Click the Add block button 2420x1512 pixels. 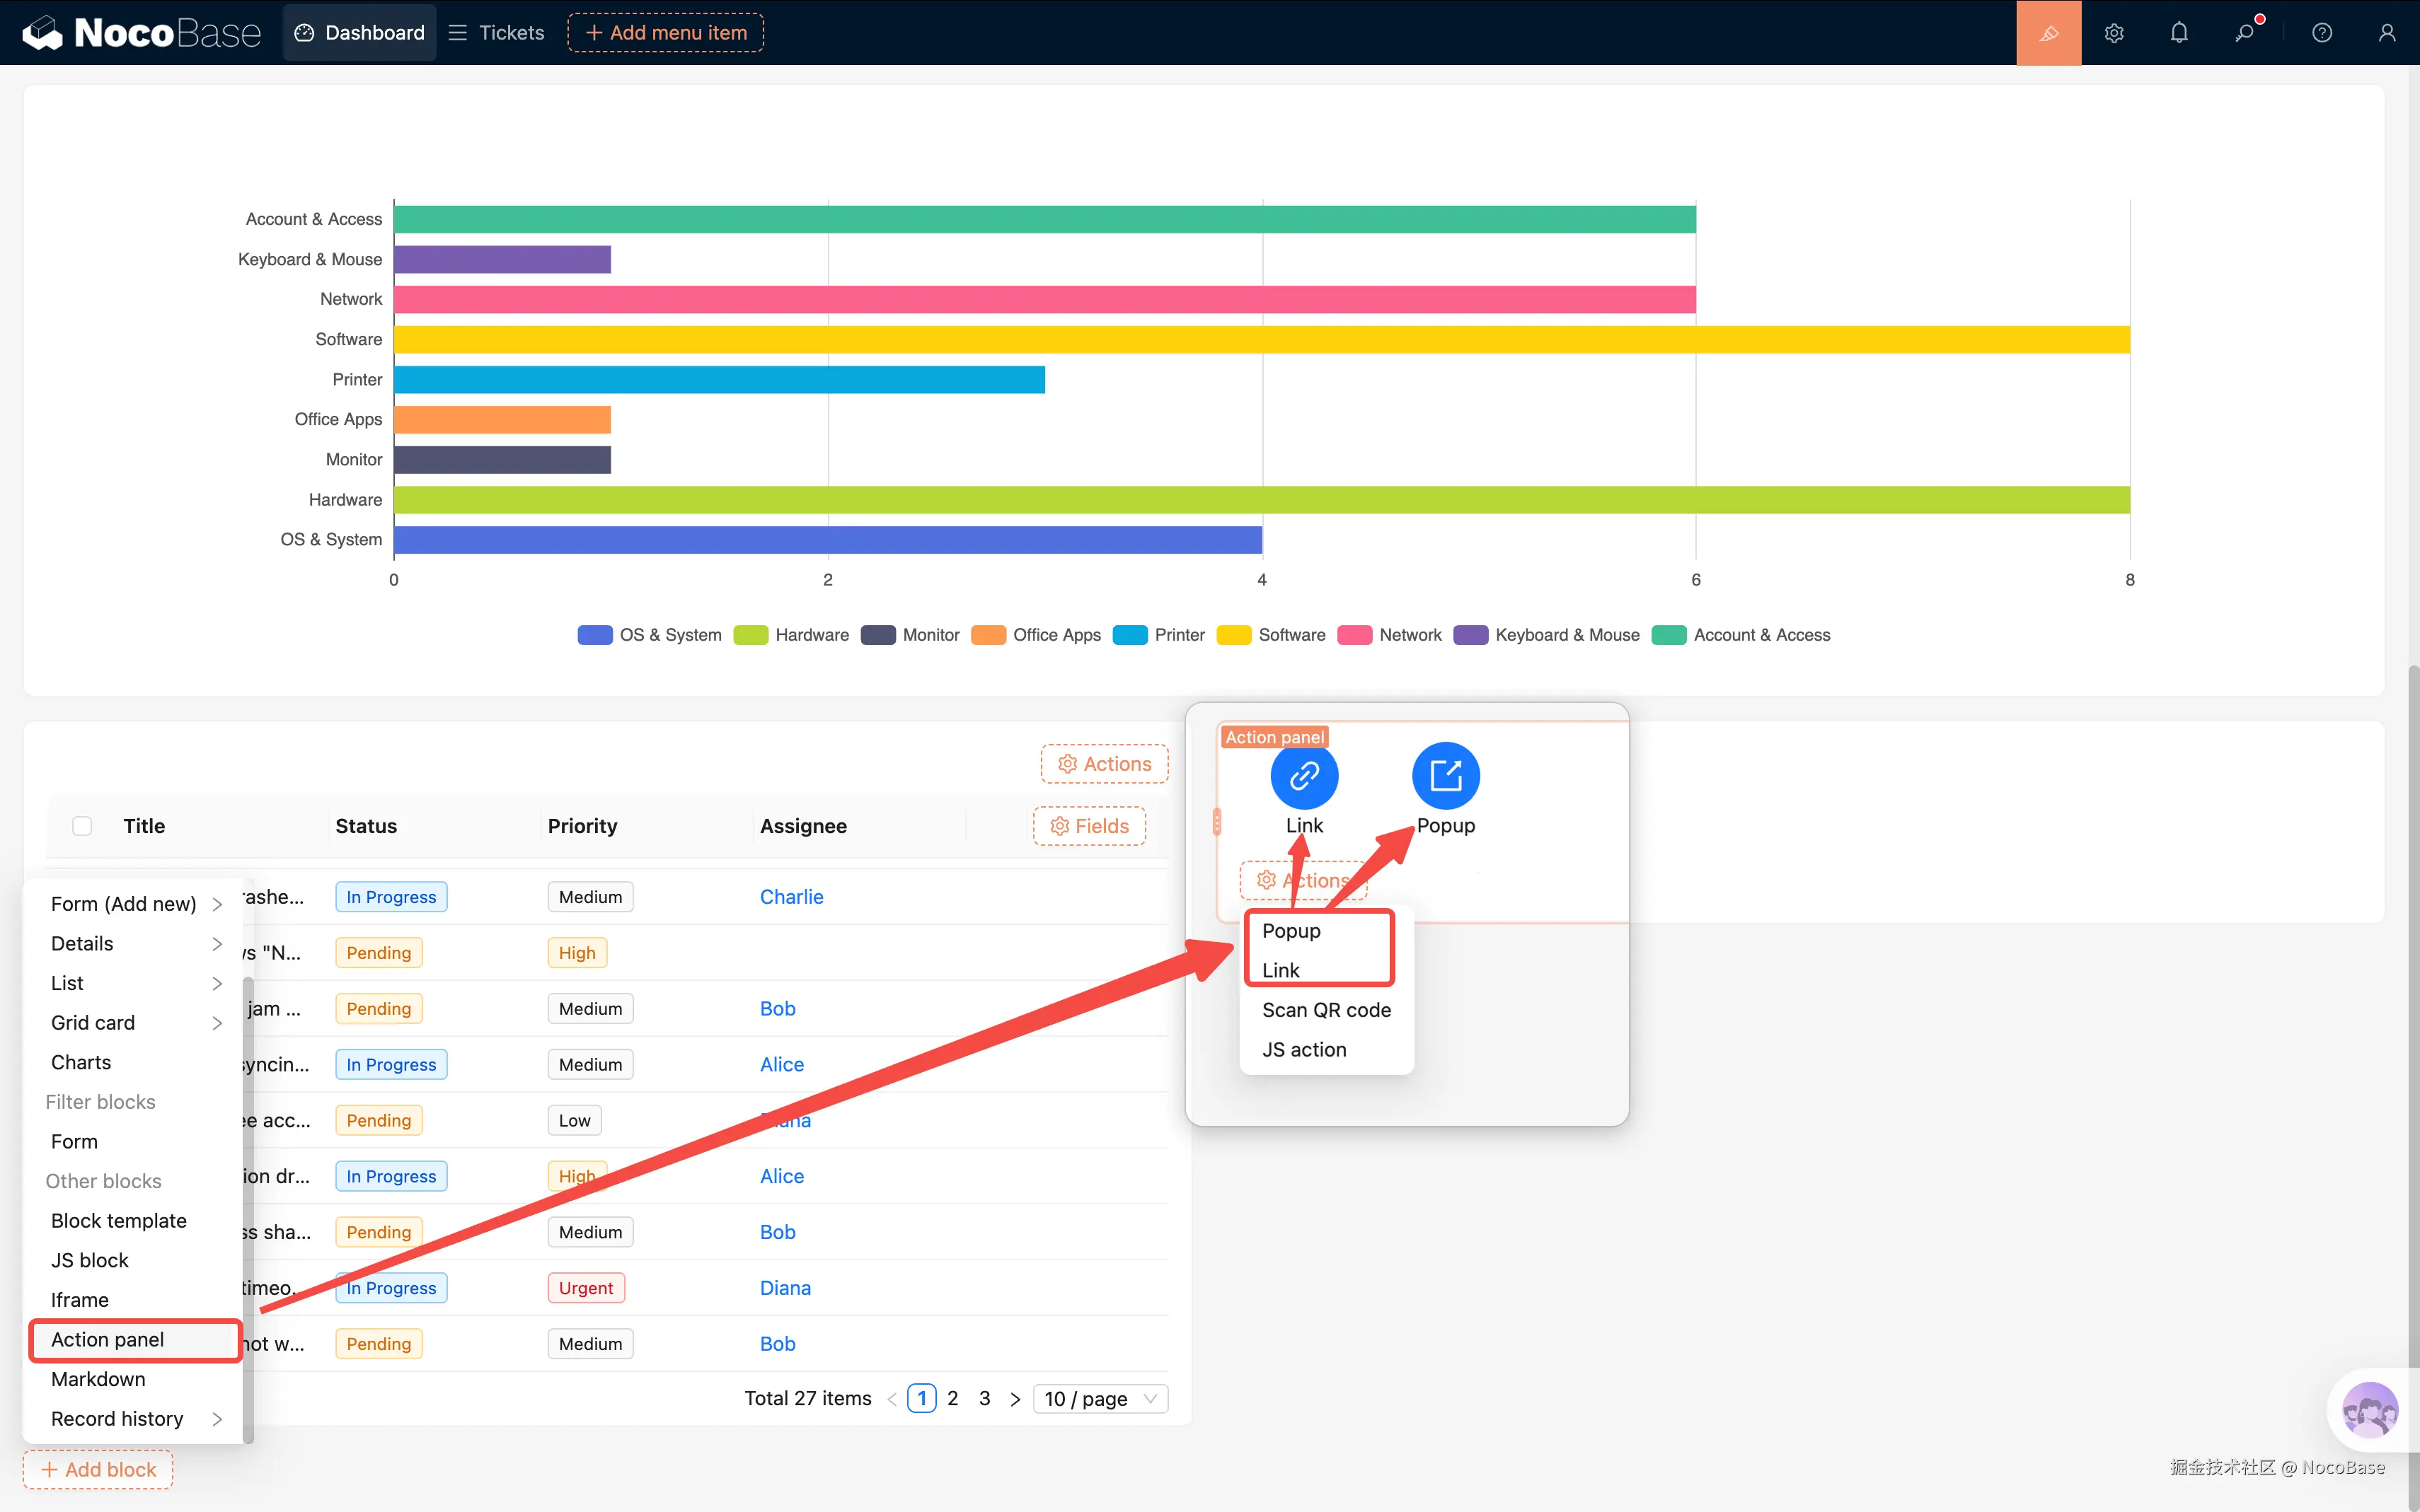tap(98, 1469)
